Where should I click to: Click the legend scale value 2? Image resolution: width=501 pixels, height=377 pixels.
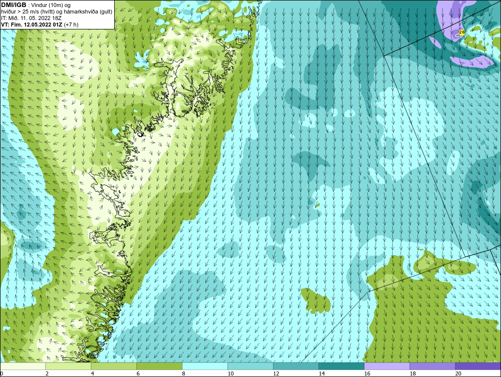click(47, 373)
